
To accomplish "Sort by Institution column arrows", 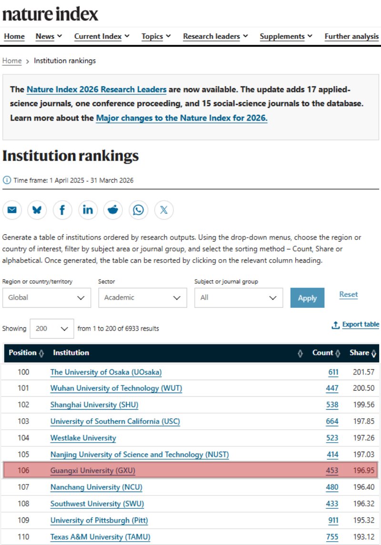I will (301, 353).
